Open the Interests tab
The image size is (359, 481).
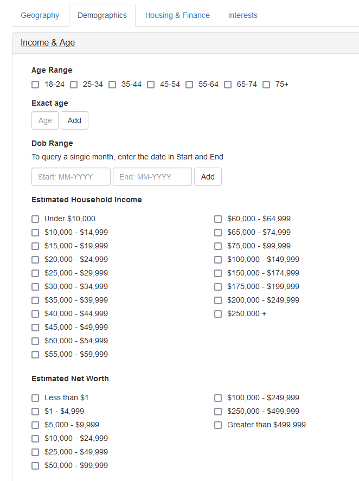(x=242, y=15)
